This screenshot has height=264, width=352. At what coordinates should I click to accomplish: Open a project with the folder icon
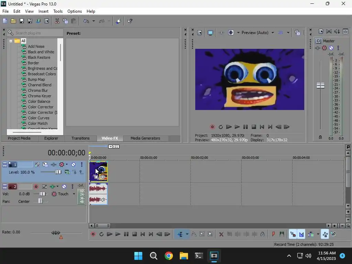pyautogui.click(x=13, y=21)
